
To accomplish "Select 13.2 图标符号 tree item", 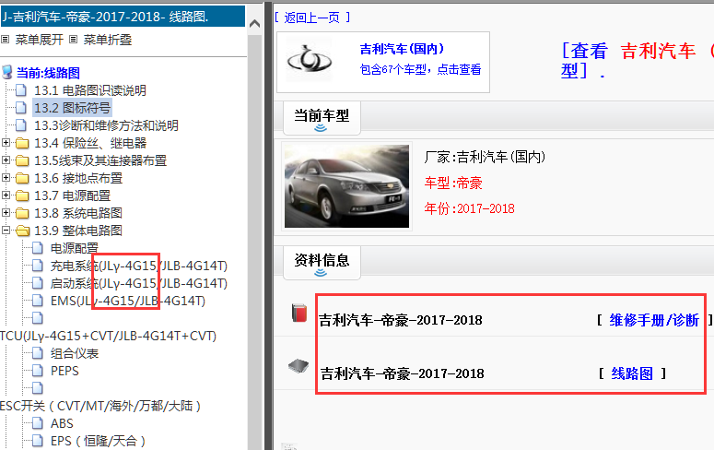I will 73,108.
